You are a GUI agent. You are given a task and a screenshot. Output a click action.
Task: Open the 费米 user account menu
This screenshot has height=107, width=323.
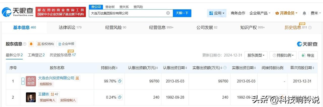coord(316,13)
